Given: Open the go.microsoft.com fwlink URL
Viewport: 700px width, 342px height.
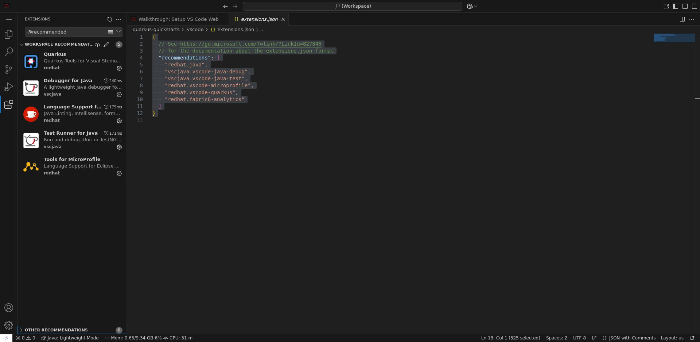Looking at the screenshot, I should click(251, 44).
